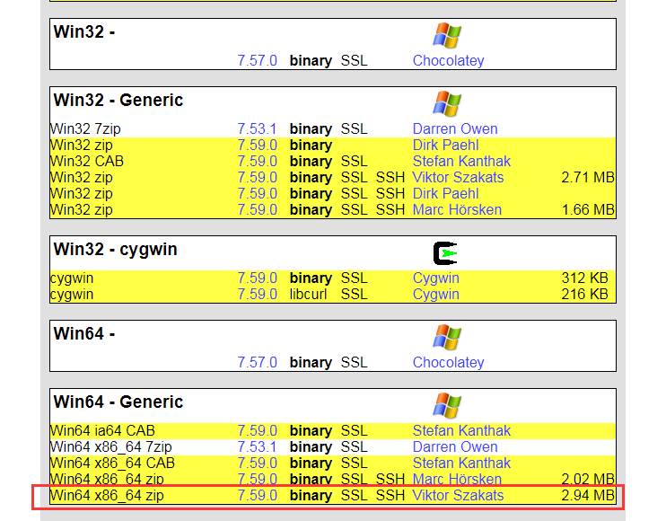Click the Cygwin provider link in the 312 KB row
The image size is (666, 521).
[435, 278]
